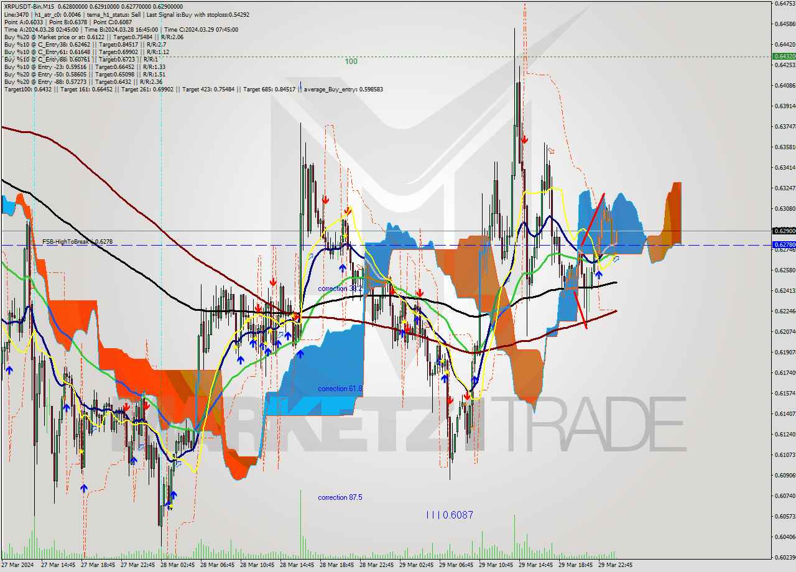Viewport: 796px width, 572px height.
Task: Click the 0.61574 price axis label
Action: pyautogui.click(x=785, y=394)
